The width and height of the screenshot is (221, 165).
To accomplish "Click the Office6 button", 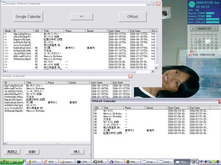I will tap(133, 17).
